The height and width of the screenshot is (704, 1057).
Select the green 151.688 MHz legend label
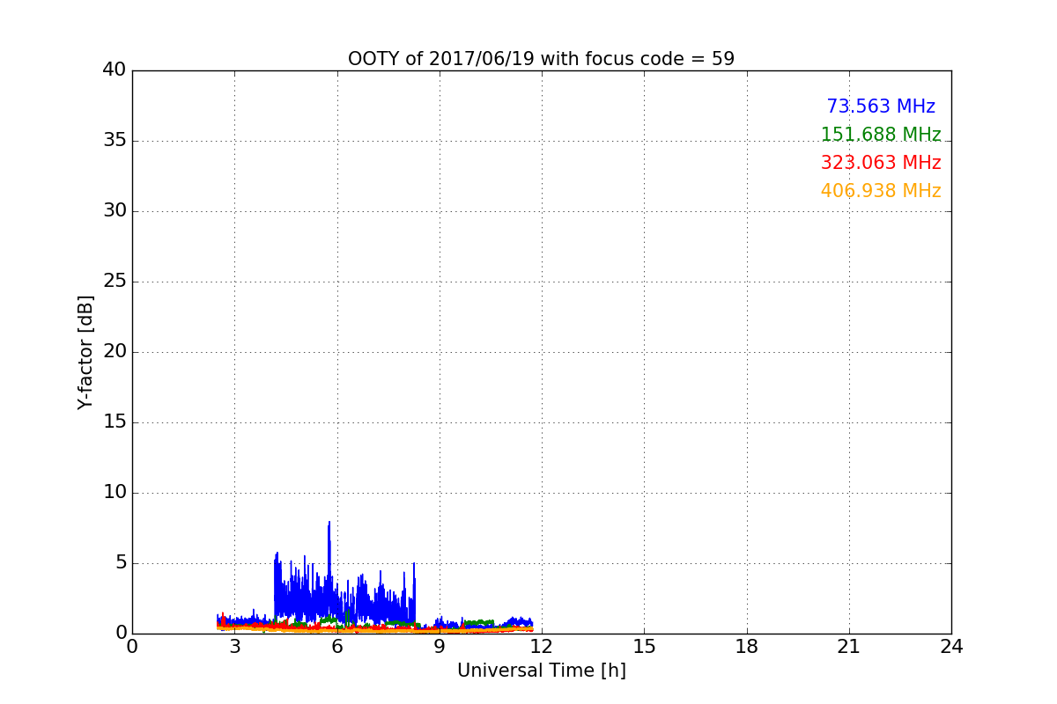click(x=881, y=135)
